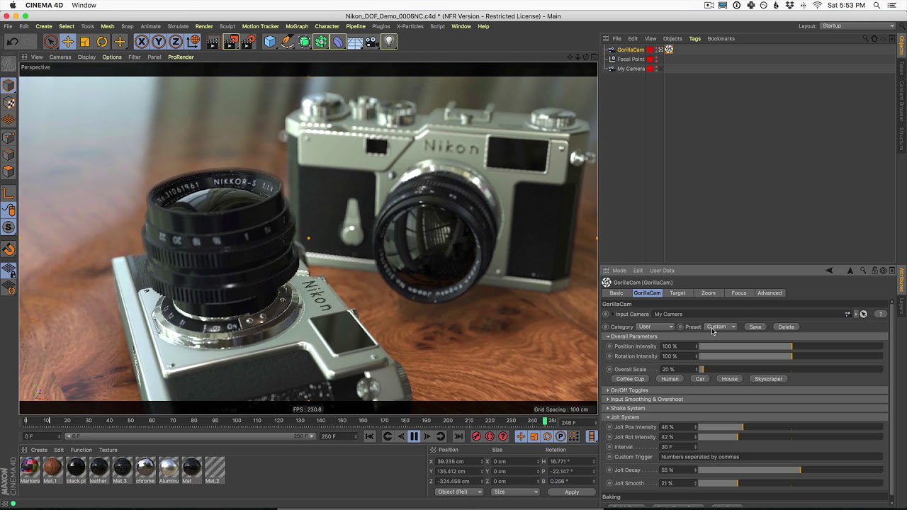This screenshot has width=907, height=510.
Task: Adjust the Overall Scale slider
Action: click(x=791, y=369)
